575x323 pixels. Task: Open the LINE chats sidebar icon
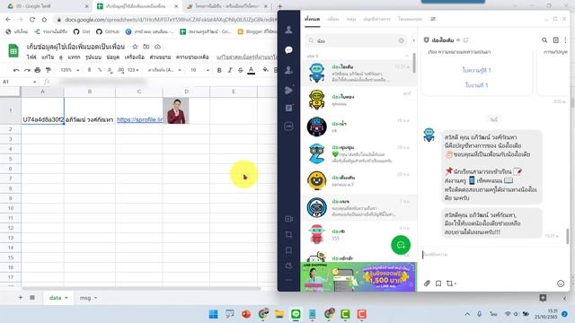pos(288,50)
